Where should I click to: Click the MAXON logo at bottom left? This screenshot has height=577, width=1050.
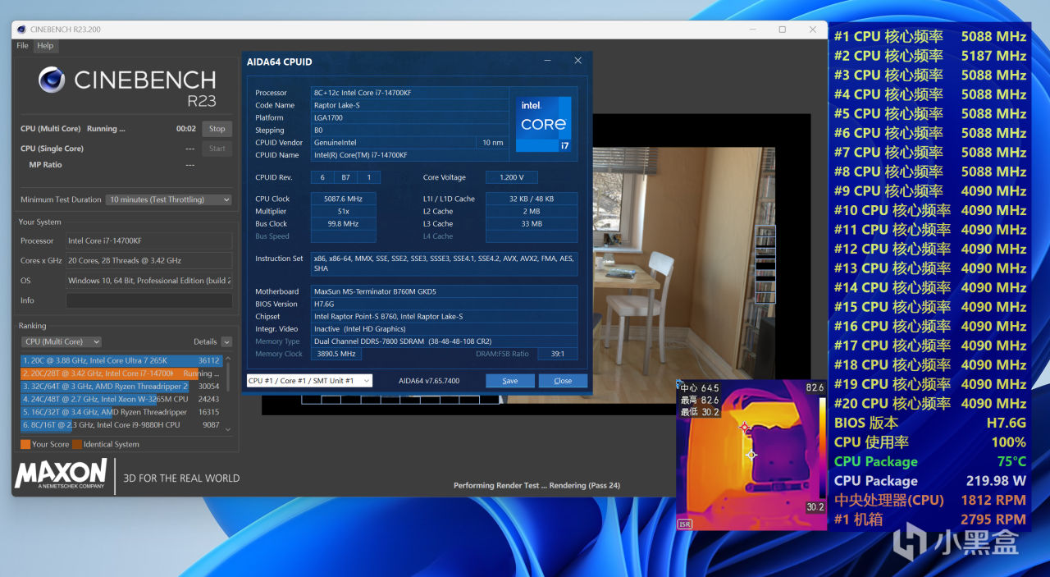(60, 474)
